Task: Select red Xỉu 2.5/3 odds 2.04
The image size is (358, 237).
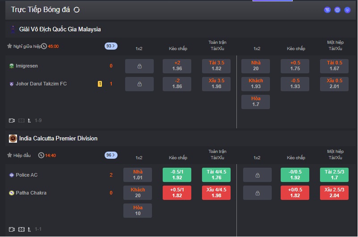Action: (334, 193)
